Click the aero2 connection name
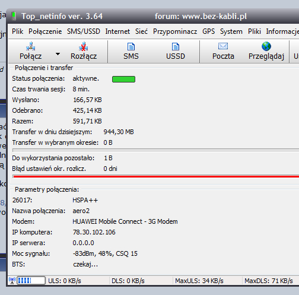Image resolution: width=299 pixels, height=295 pixels. point(81,211)
